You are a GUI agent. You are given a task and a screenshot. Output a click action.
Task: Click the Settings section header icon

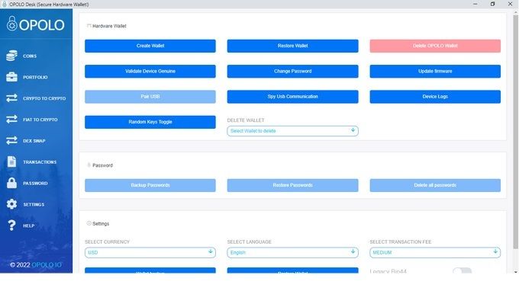point(89,223)
